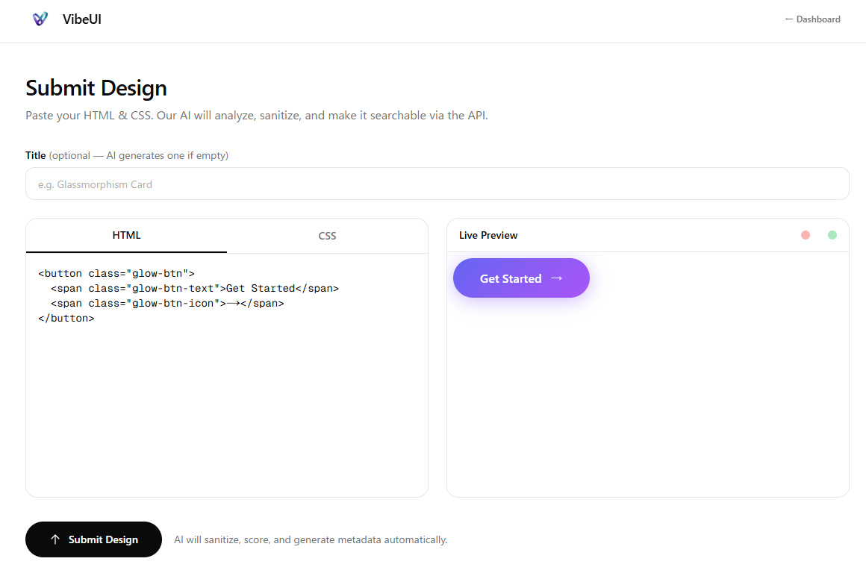This screenshot has height=579, width=866.
Task: Click the VibeUI logo icon
Action: pos(40,19)
